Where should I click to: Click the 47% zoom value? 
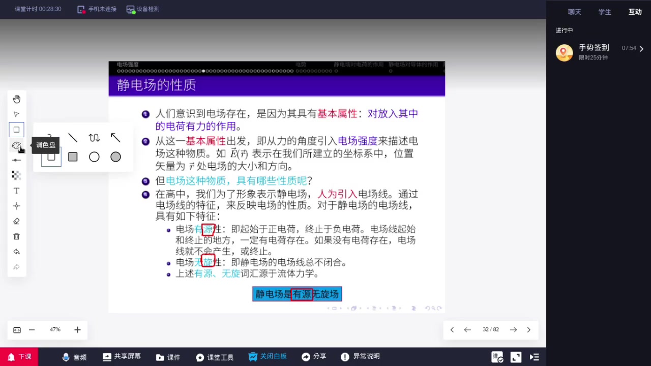[x=55, y=330]
